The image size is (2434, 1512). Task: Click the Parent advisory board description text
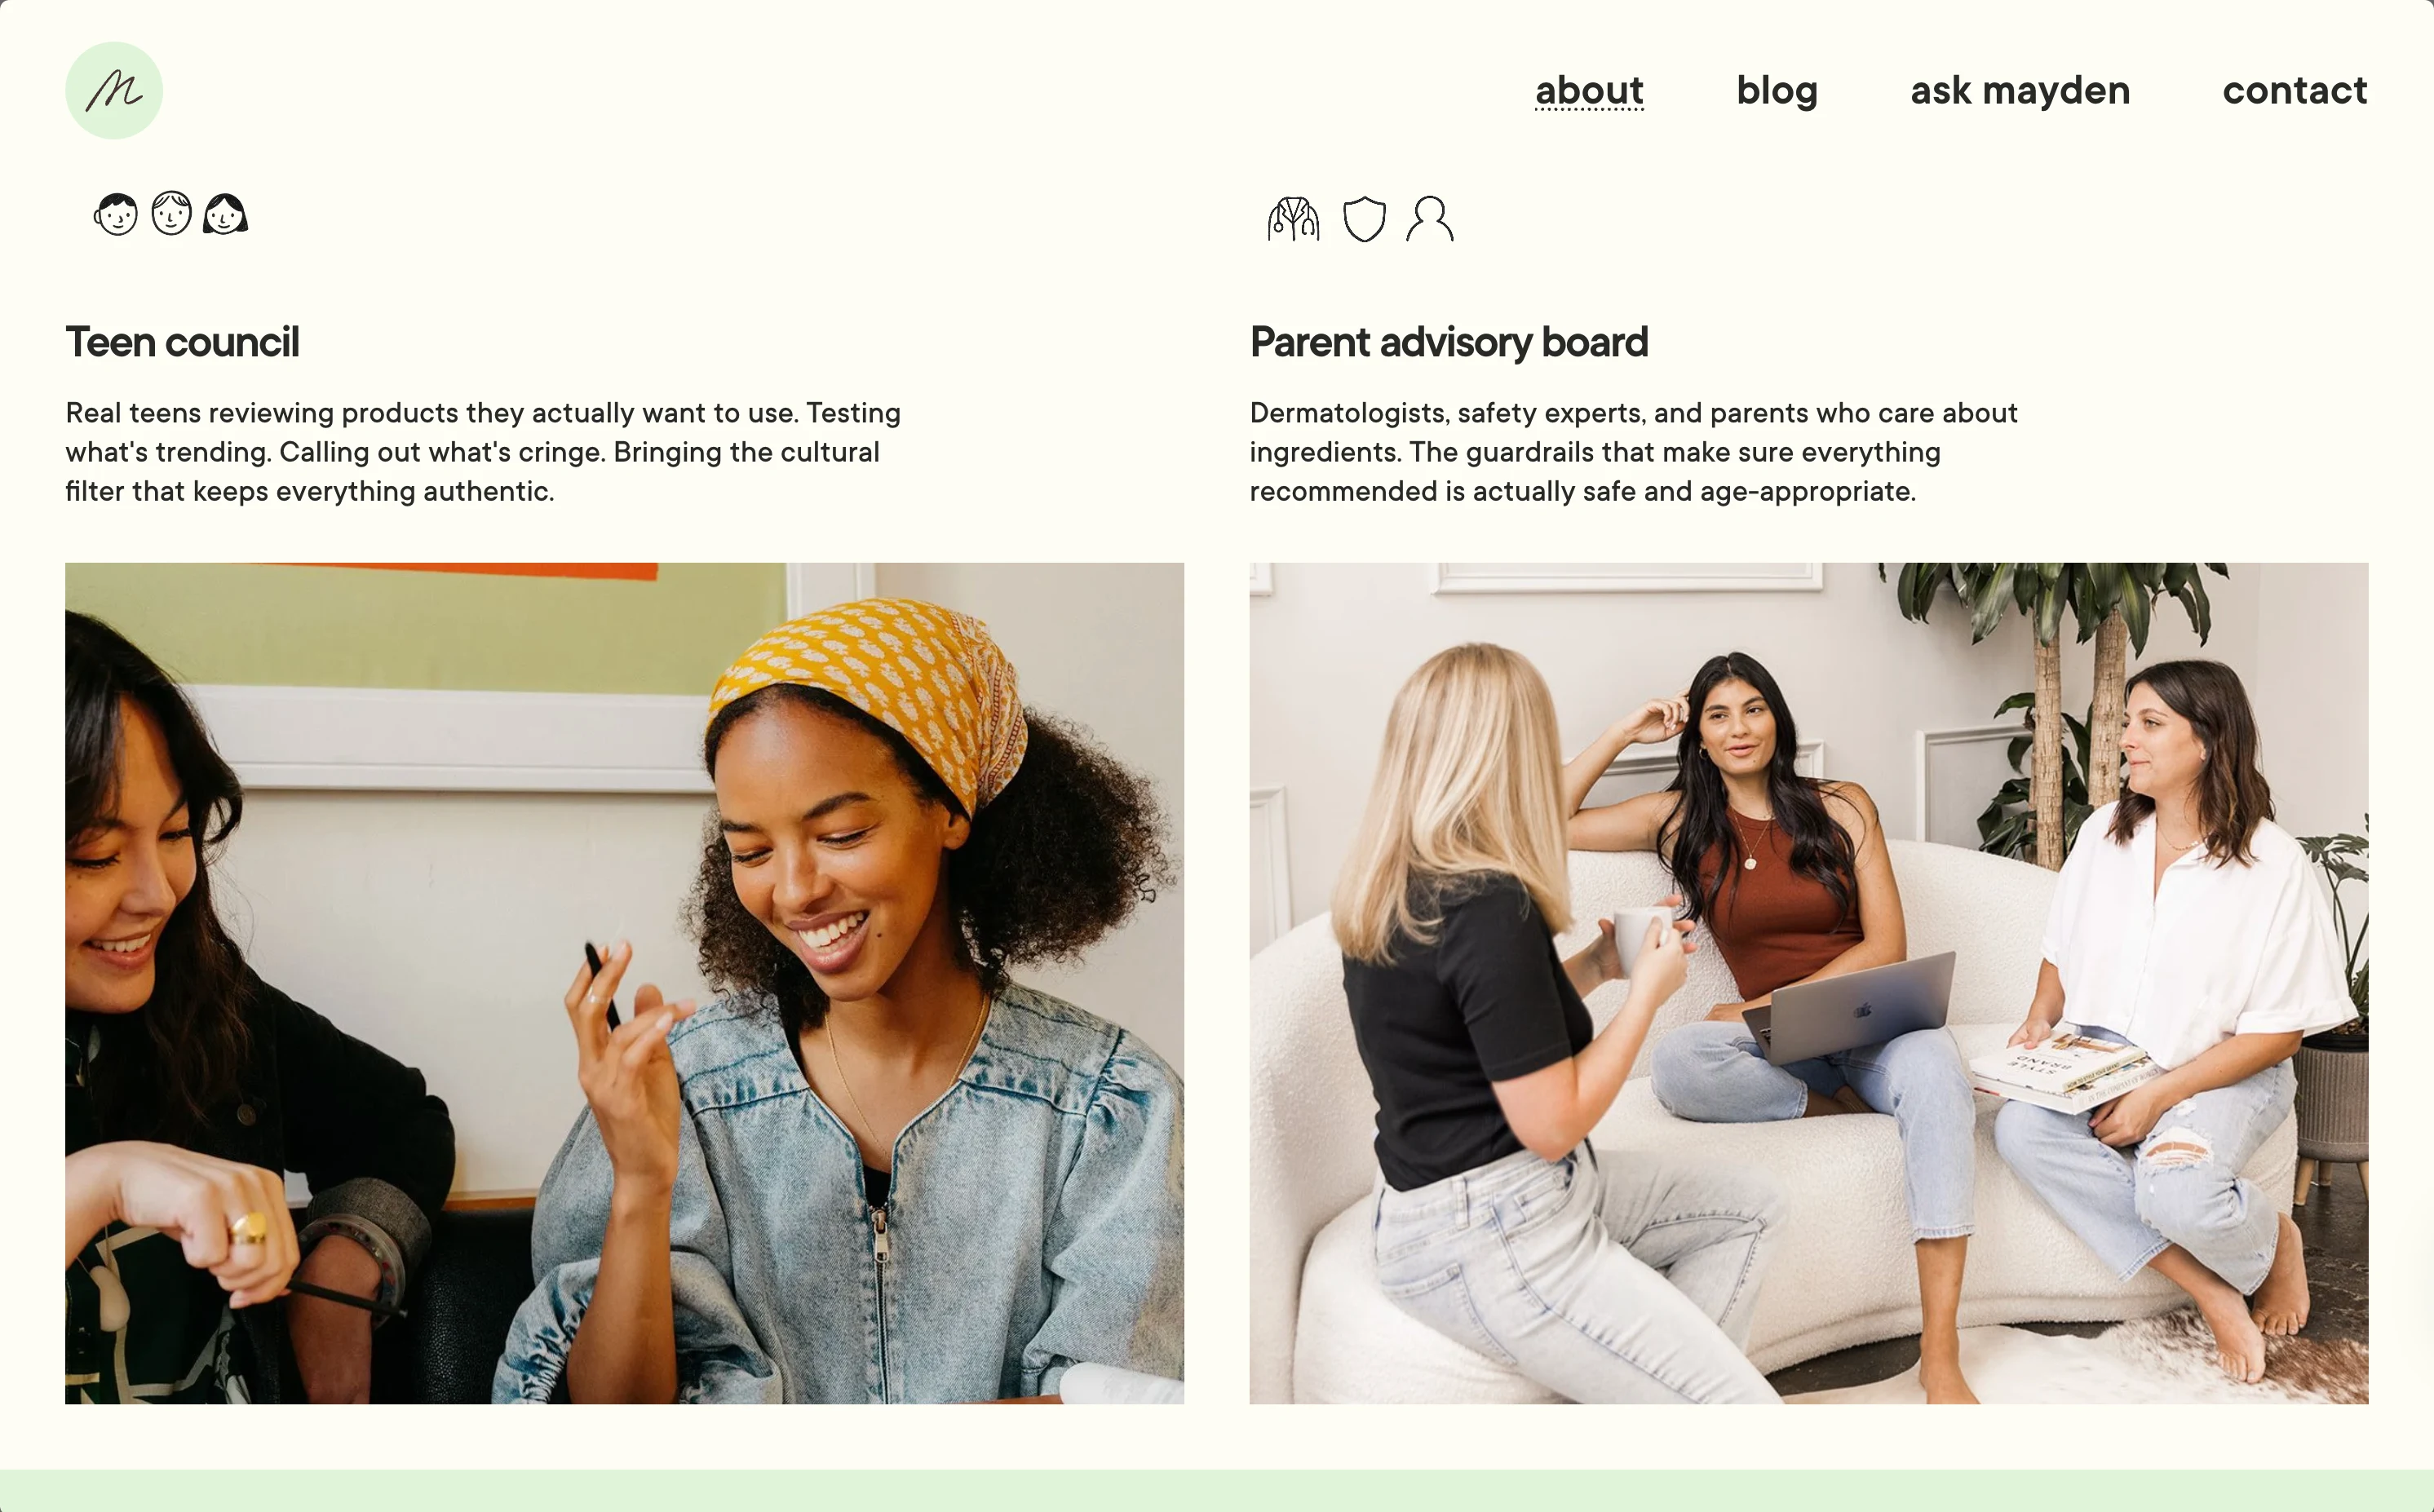pyautogui.click(x=1633, y=452)
